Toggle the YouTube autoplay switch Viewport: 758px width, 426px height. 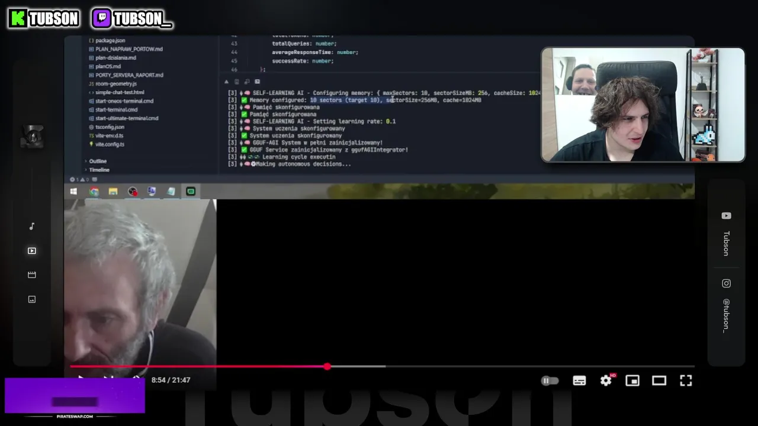coord(550,380)
